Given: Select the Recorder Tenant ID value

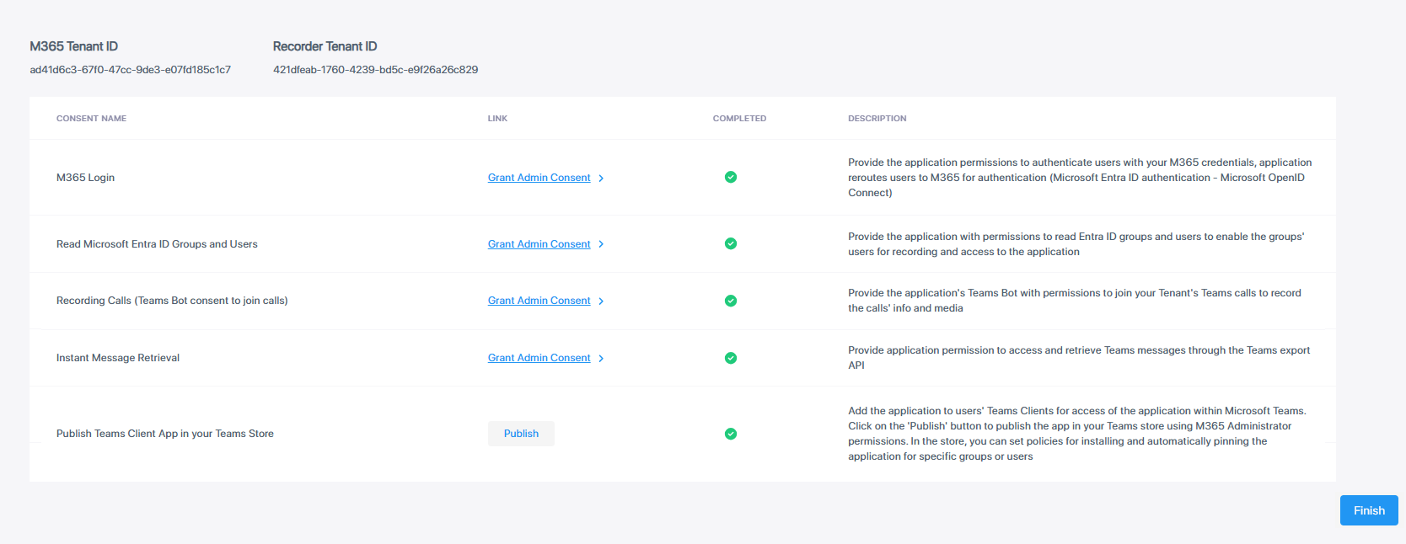Looking at the screenshot, I should click(x=375, y=70).
